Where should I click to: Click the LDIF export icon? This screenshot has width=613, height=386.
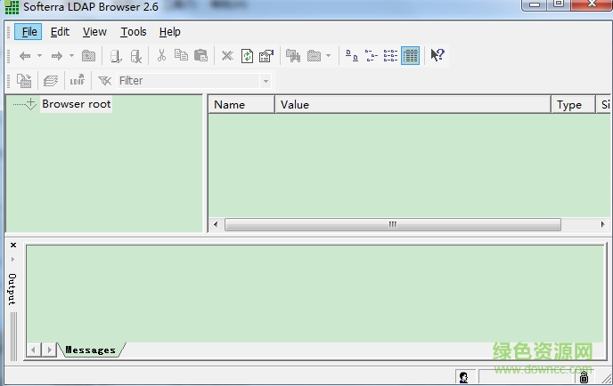[77, 80]
